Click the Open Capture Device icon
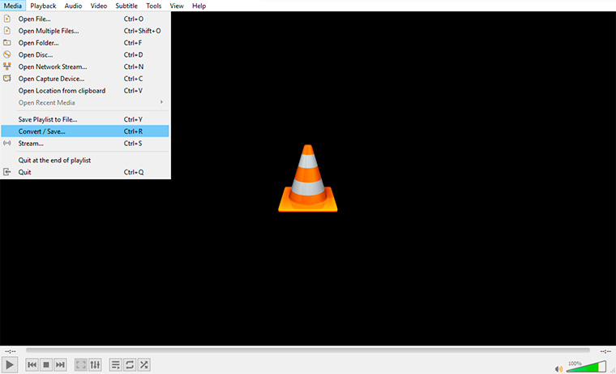This screenshot has width=616, height=374. (7, 78)
